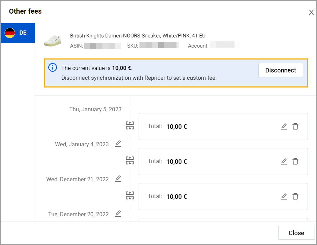
Task: Delete the fee entry under January 5, 2023
Action: coord(295,126)
